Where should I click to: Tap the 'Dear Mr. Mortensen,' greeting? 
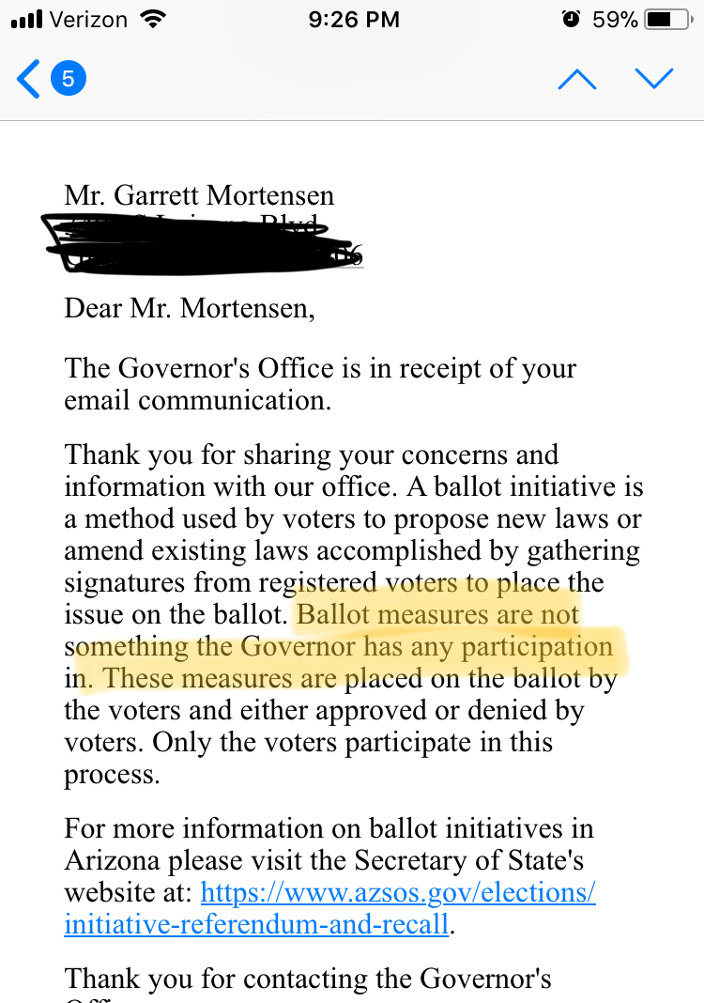click(189, 308)
